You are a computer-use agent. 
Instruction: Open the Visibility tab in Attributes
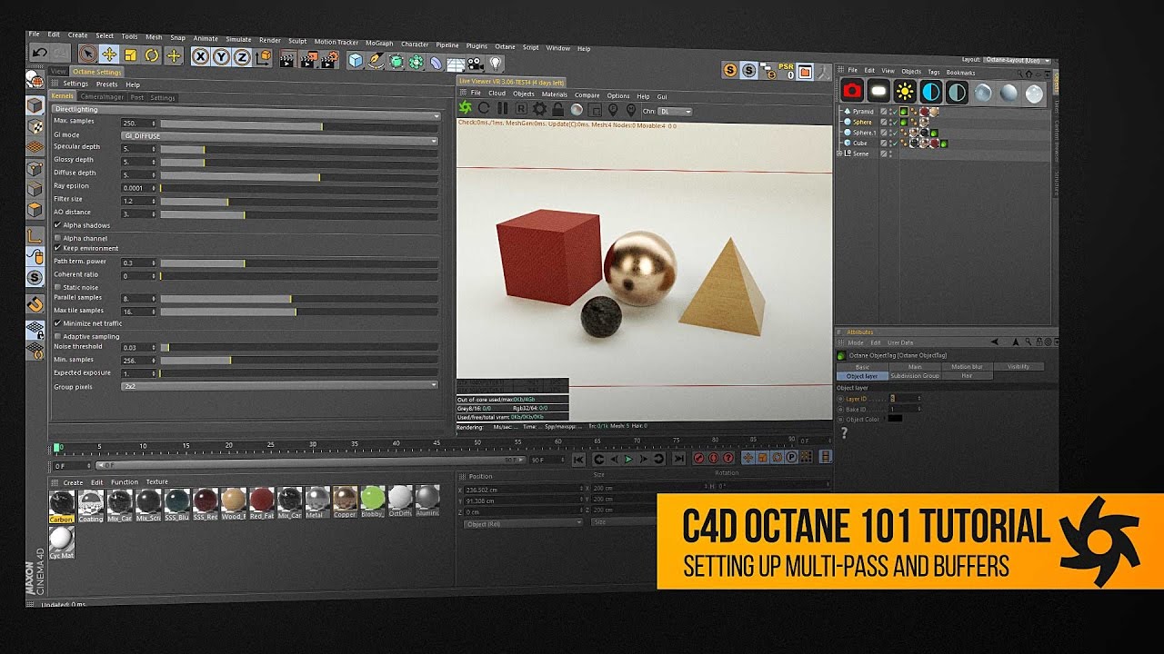[1018, 367]
